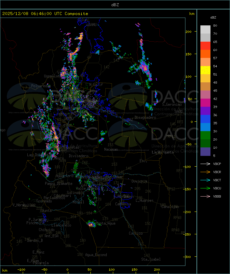Pick the grey 65-70 dBZ legend swatch
This screenshot has width=230, height=274.
click(205, 37)
